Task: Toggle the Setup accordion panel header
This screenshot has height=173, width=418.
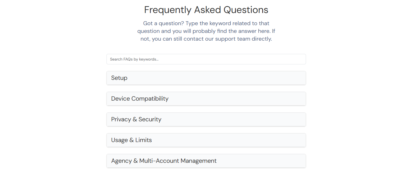Action: 206,78
